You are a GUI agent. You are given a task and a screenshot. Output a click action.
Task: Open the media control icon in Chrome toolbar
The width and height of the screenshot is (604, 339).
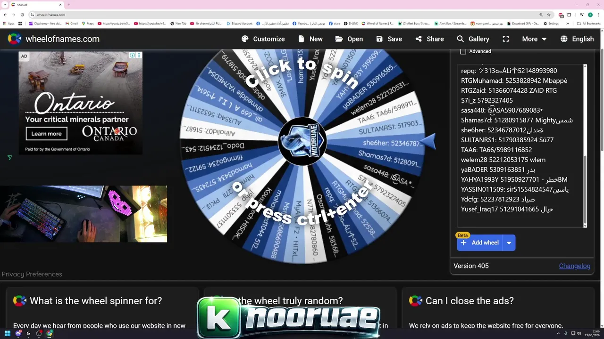(x=582, y=15)
